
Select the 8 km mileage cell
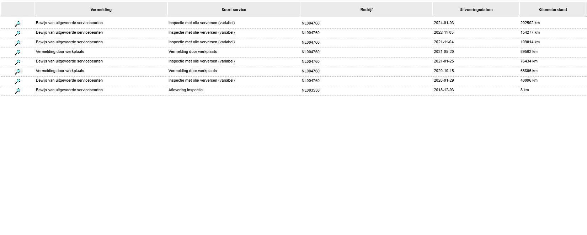(524, 90)
